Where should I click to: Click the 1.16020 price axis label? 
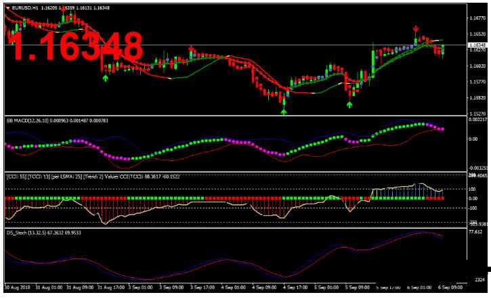click(477, 66)
